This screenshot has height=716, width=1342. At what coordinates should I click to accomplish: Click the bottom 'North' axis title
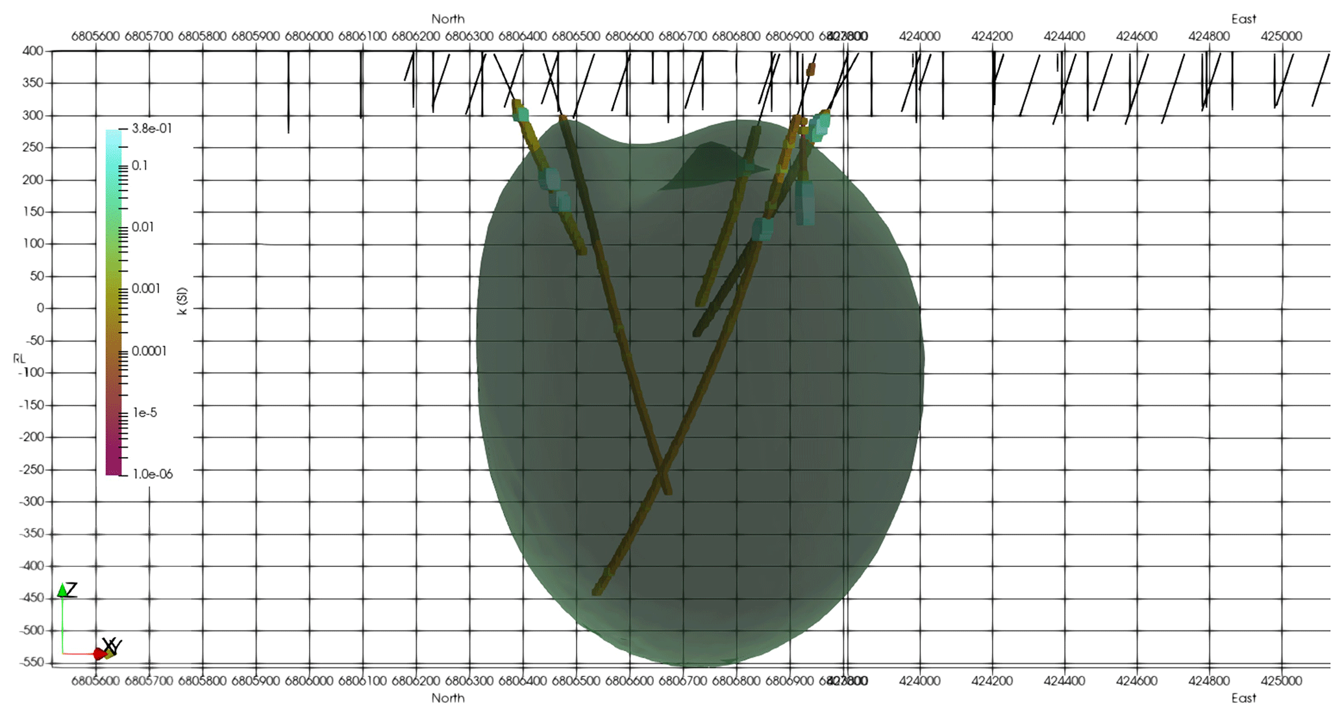(x=448, y=698)
